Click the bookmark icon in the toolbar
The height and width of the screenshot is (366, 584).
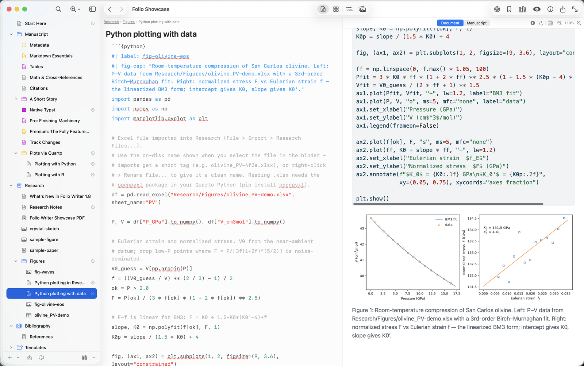[x=509, y=9]
